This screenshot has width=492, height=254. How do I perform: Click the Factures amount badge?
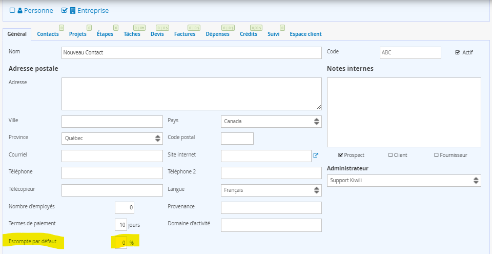[x=194, y=28]
